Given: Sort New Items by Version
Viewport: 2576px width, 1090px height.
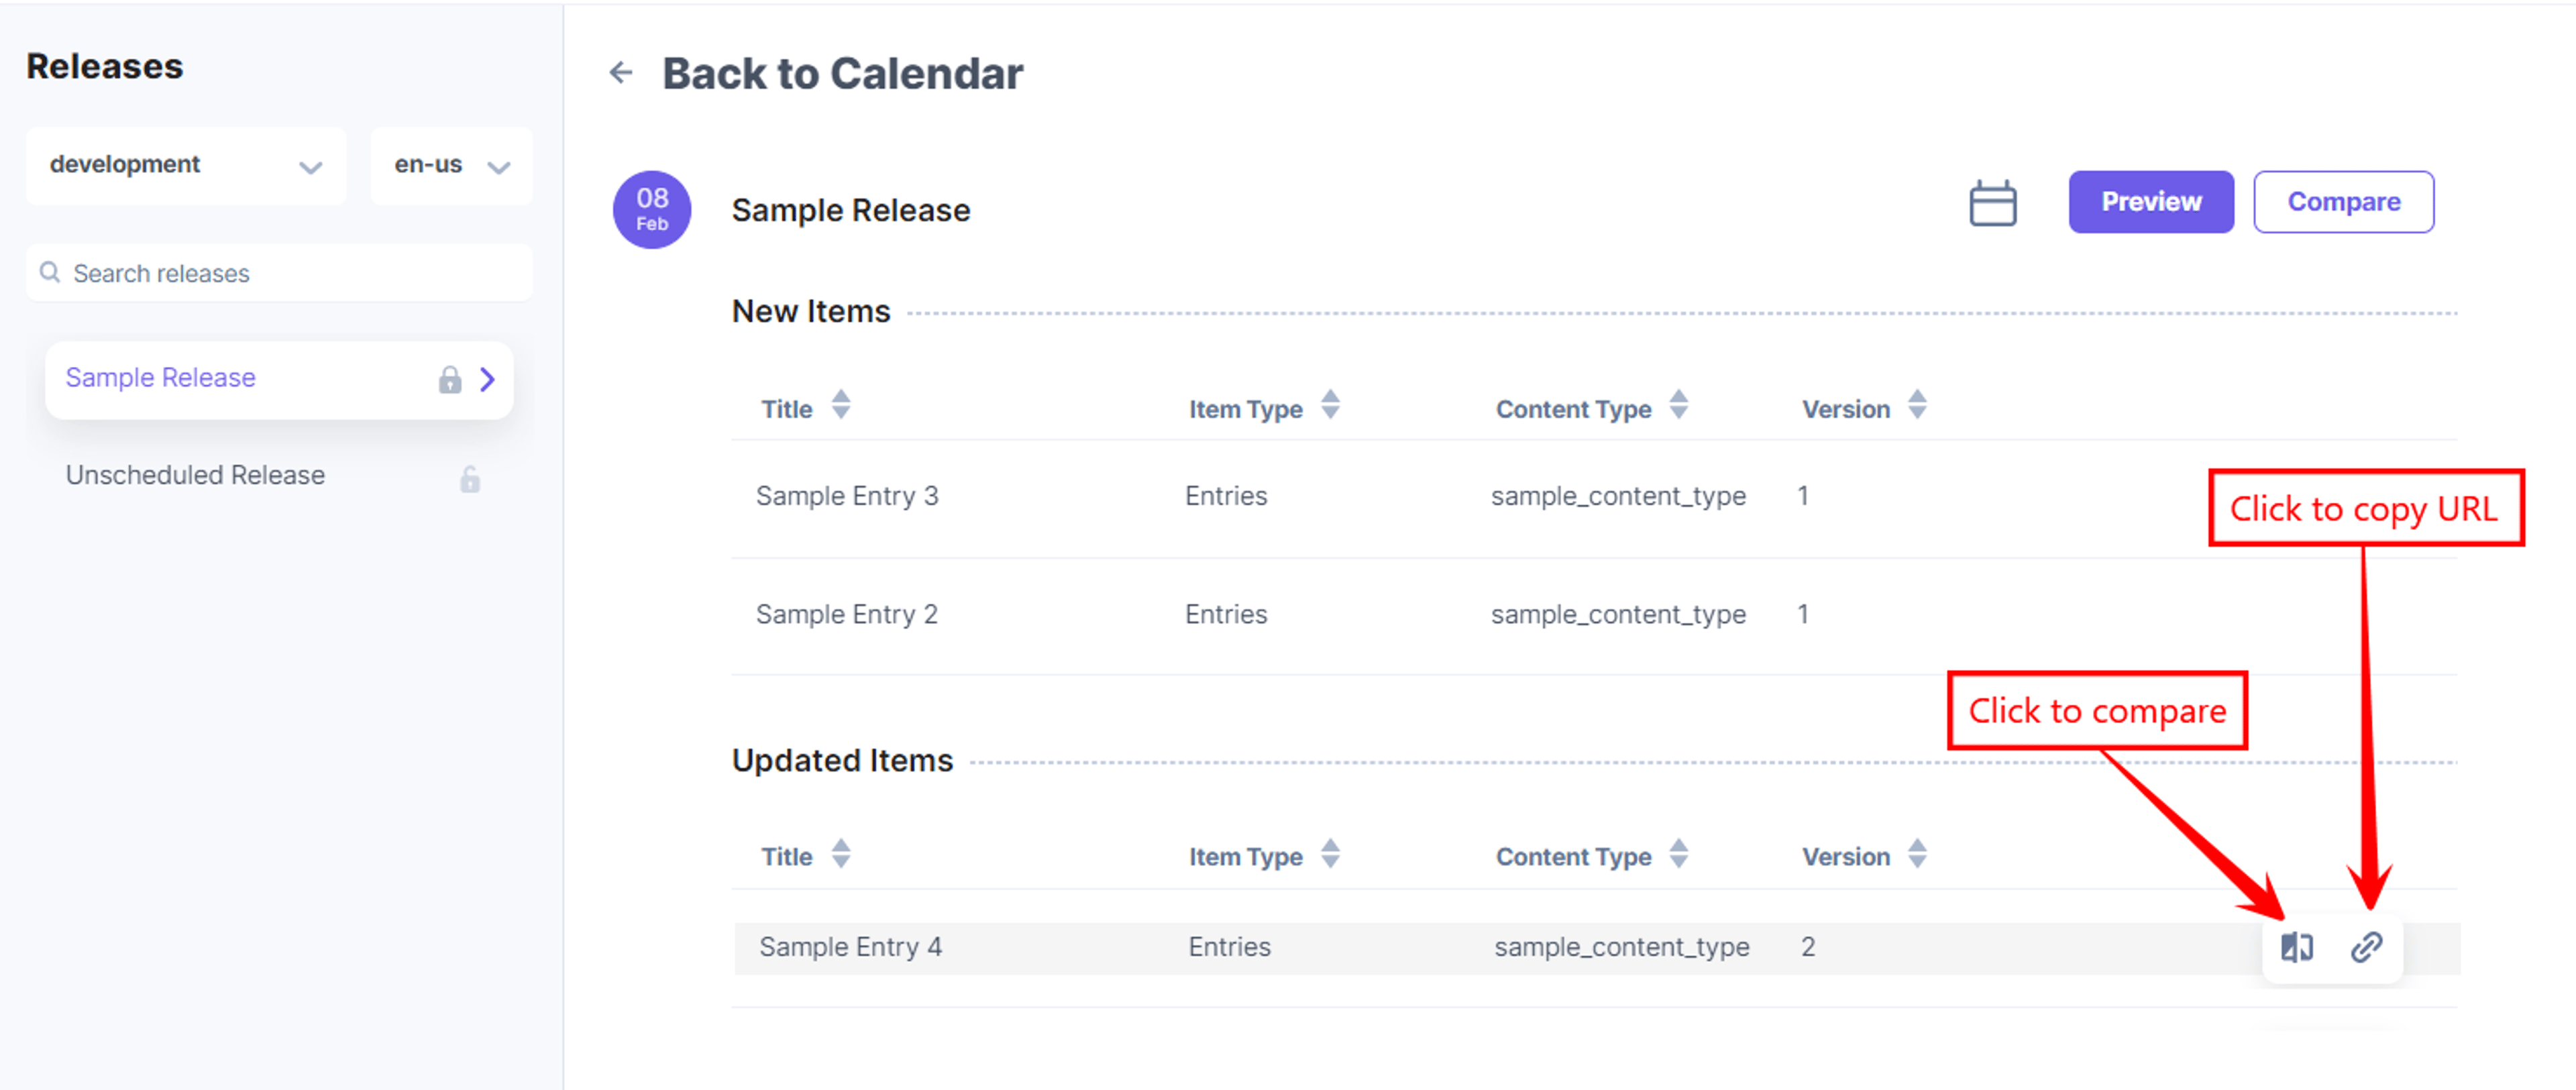Looking at the screenshot, I should [1917, 405].
